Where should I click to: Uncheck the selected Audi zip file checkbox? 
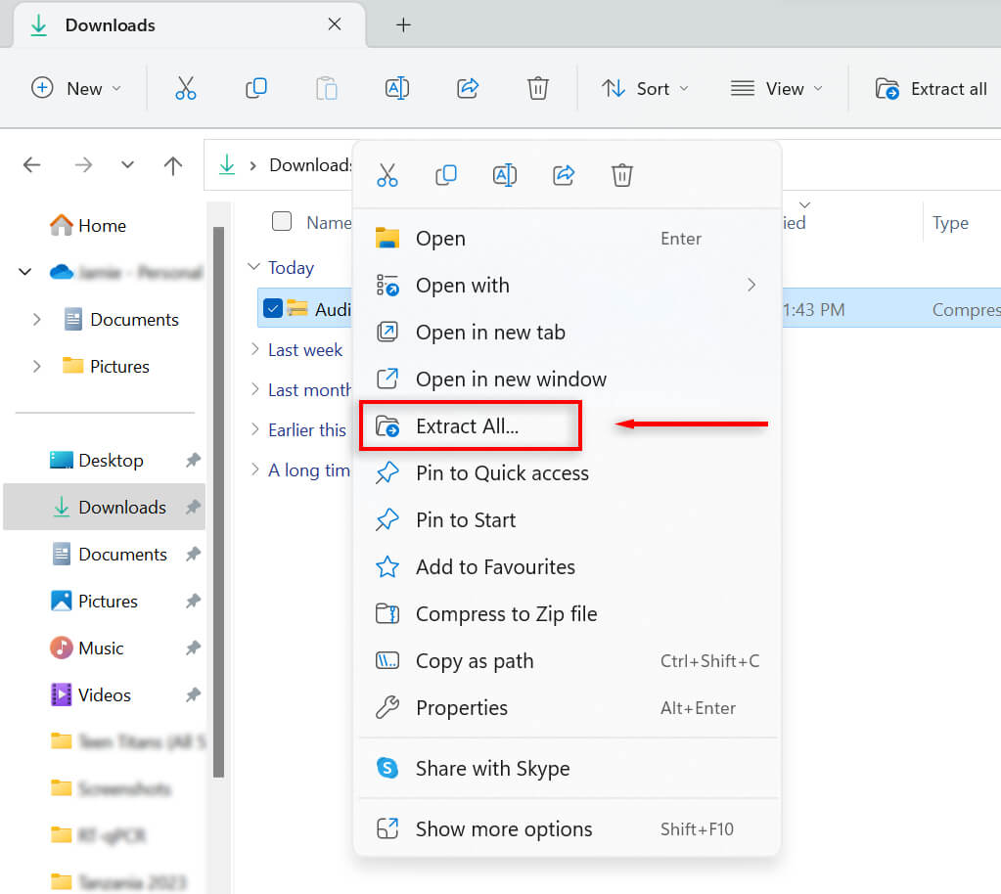tap(273, 309)
